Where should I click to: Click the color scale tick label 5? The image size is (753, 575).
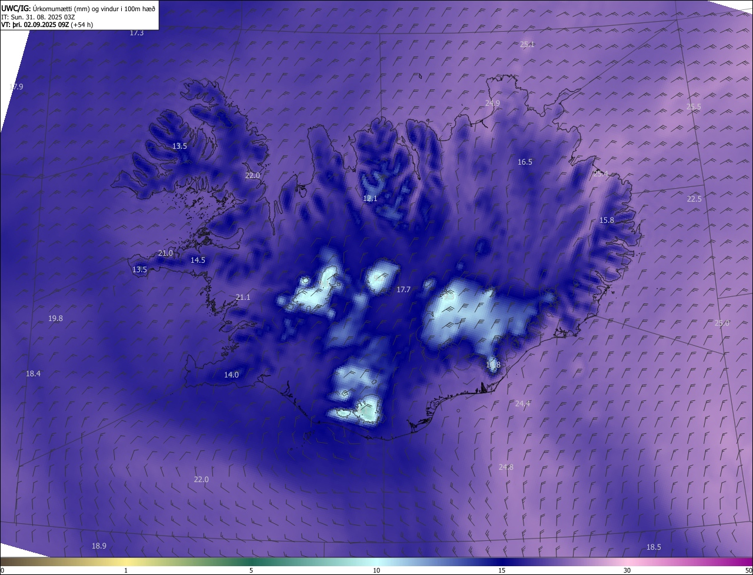251,570
